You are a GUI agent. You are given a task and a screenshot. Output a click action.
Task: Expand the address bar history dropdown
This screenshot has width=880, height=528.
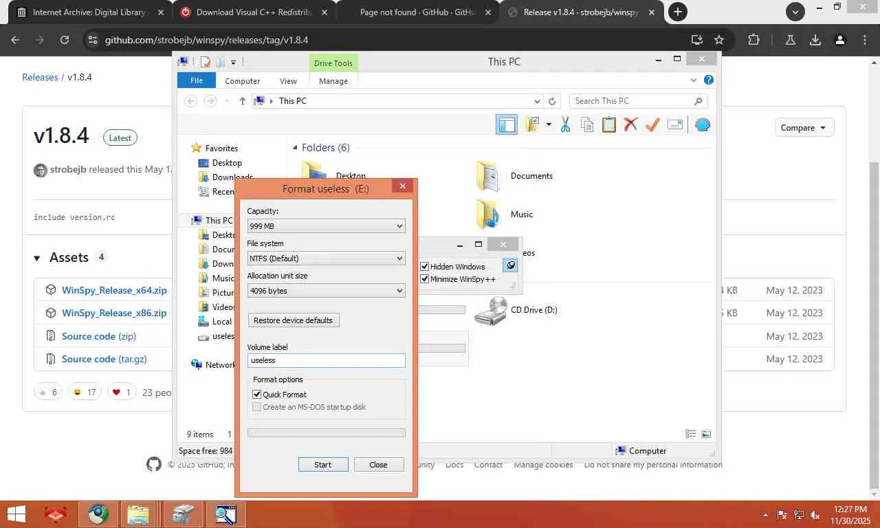pyautogui.click(x=538, y=101)
